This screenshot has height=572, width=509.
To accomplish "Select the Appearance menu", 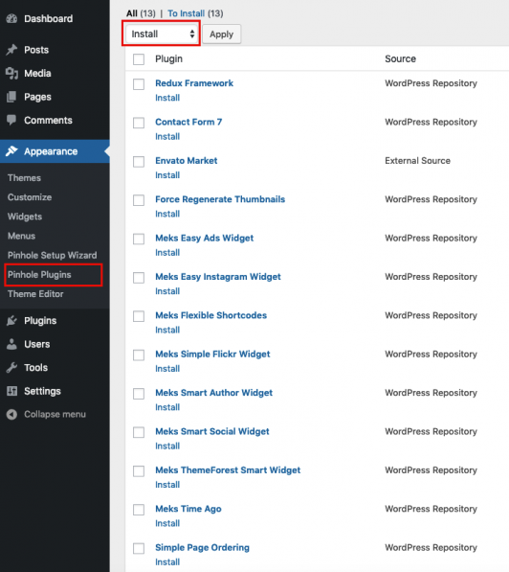I will 51,151.
